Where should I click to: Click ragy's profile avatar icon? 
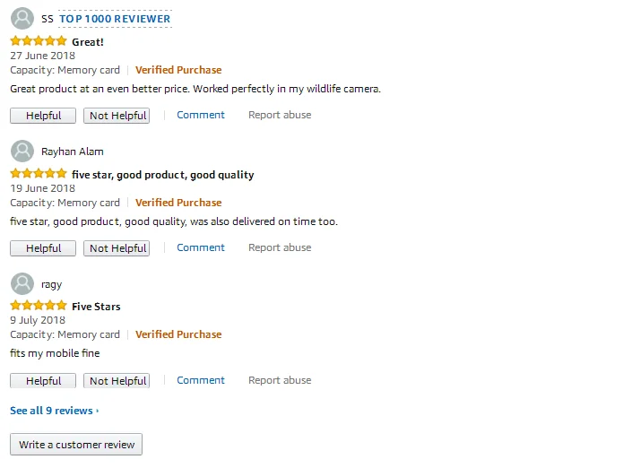(22, 283)
